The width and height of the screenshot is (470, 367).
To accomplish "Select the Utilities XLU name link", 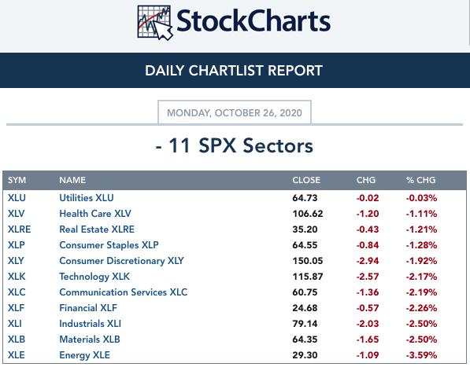I will click(x=87, y=198).
